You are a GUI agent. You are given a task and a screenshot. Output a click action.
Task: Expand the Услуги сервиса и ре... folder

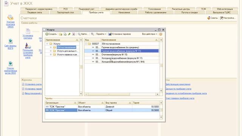coord(51,54)
